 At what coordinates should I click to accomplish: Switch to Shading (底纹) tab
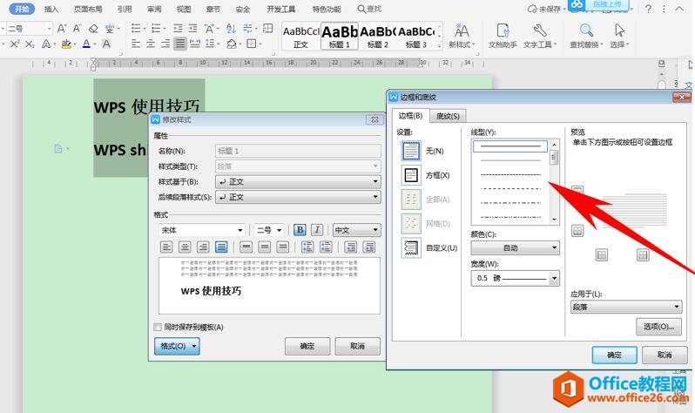tap(448, 116)
